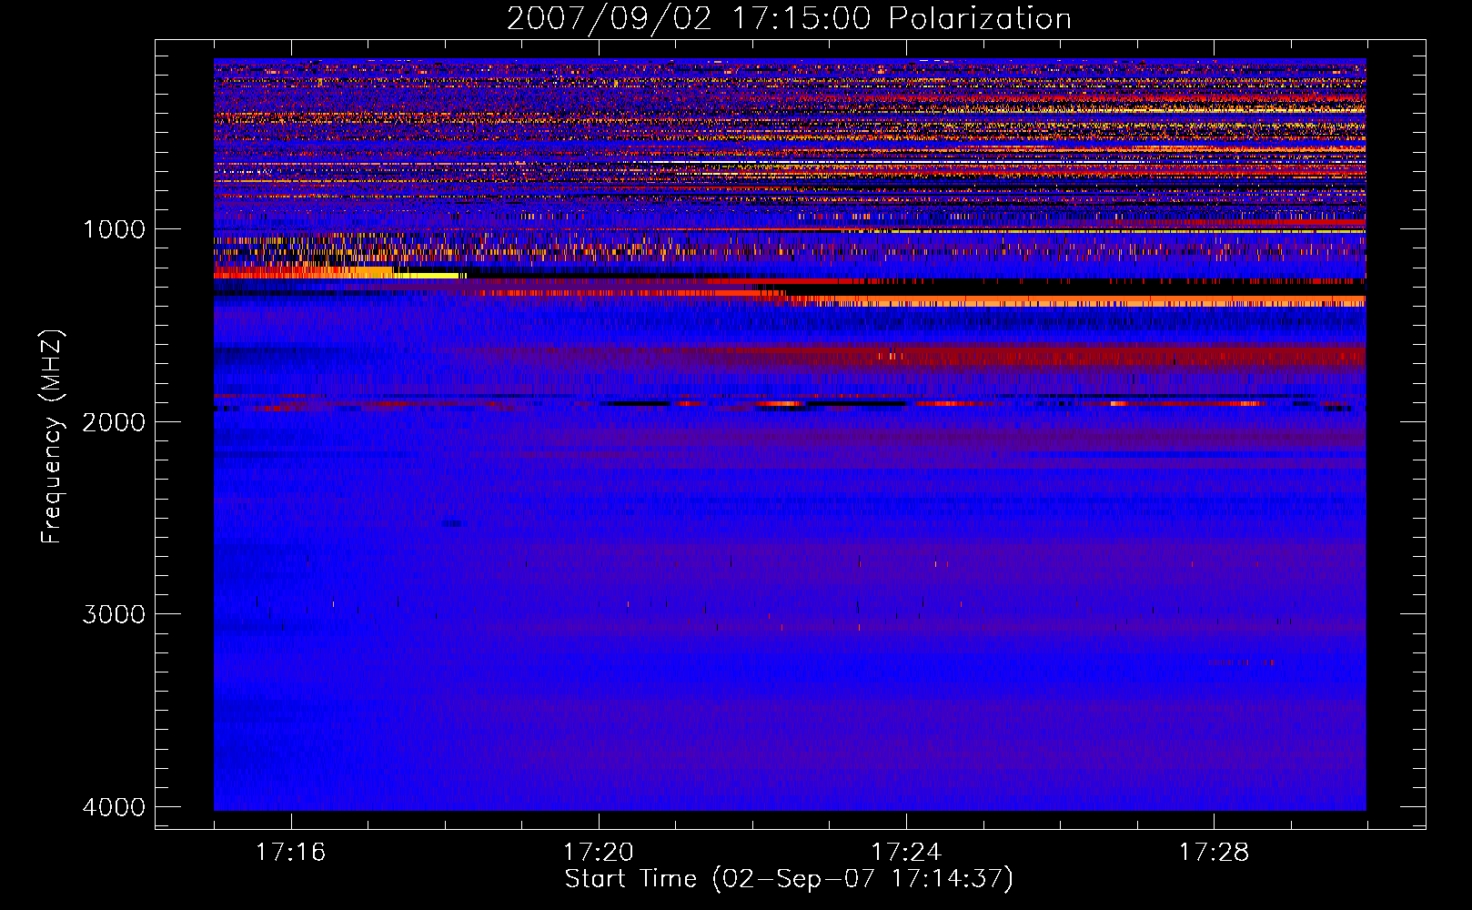
Task: Click the 17:24 time tick label
Action: coord(906,853)
